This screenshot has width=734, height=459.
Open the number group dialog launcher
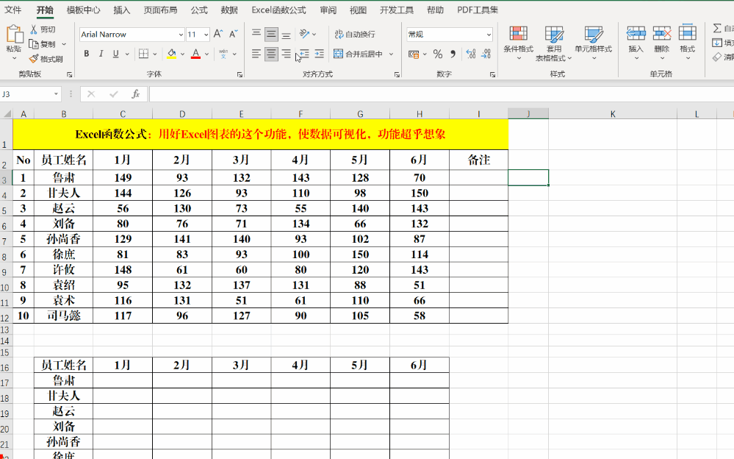point(492,74)
